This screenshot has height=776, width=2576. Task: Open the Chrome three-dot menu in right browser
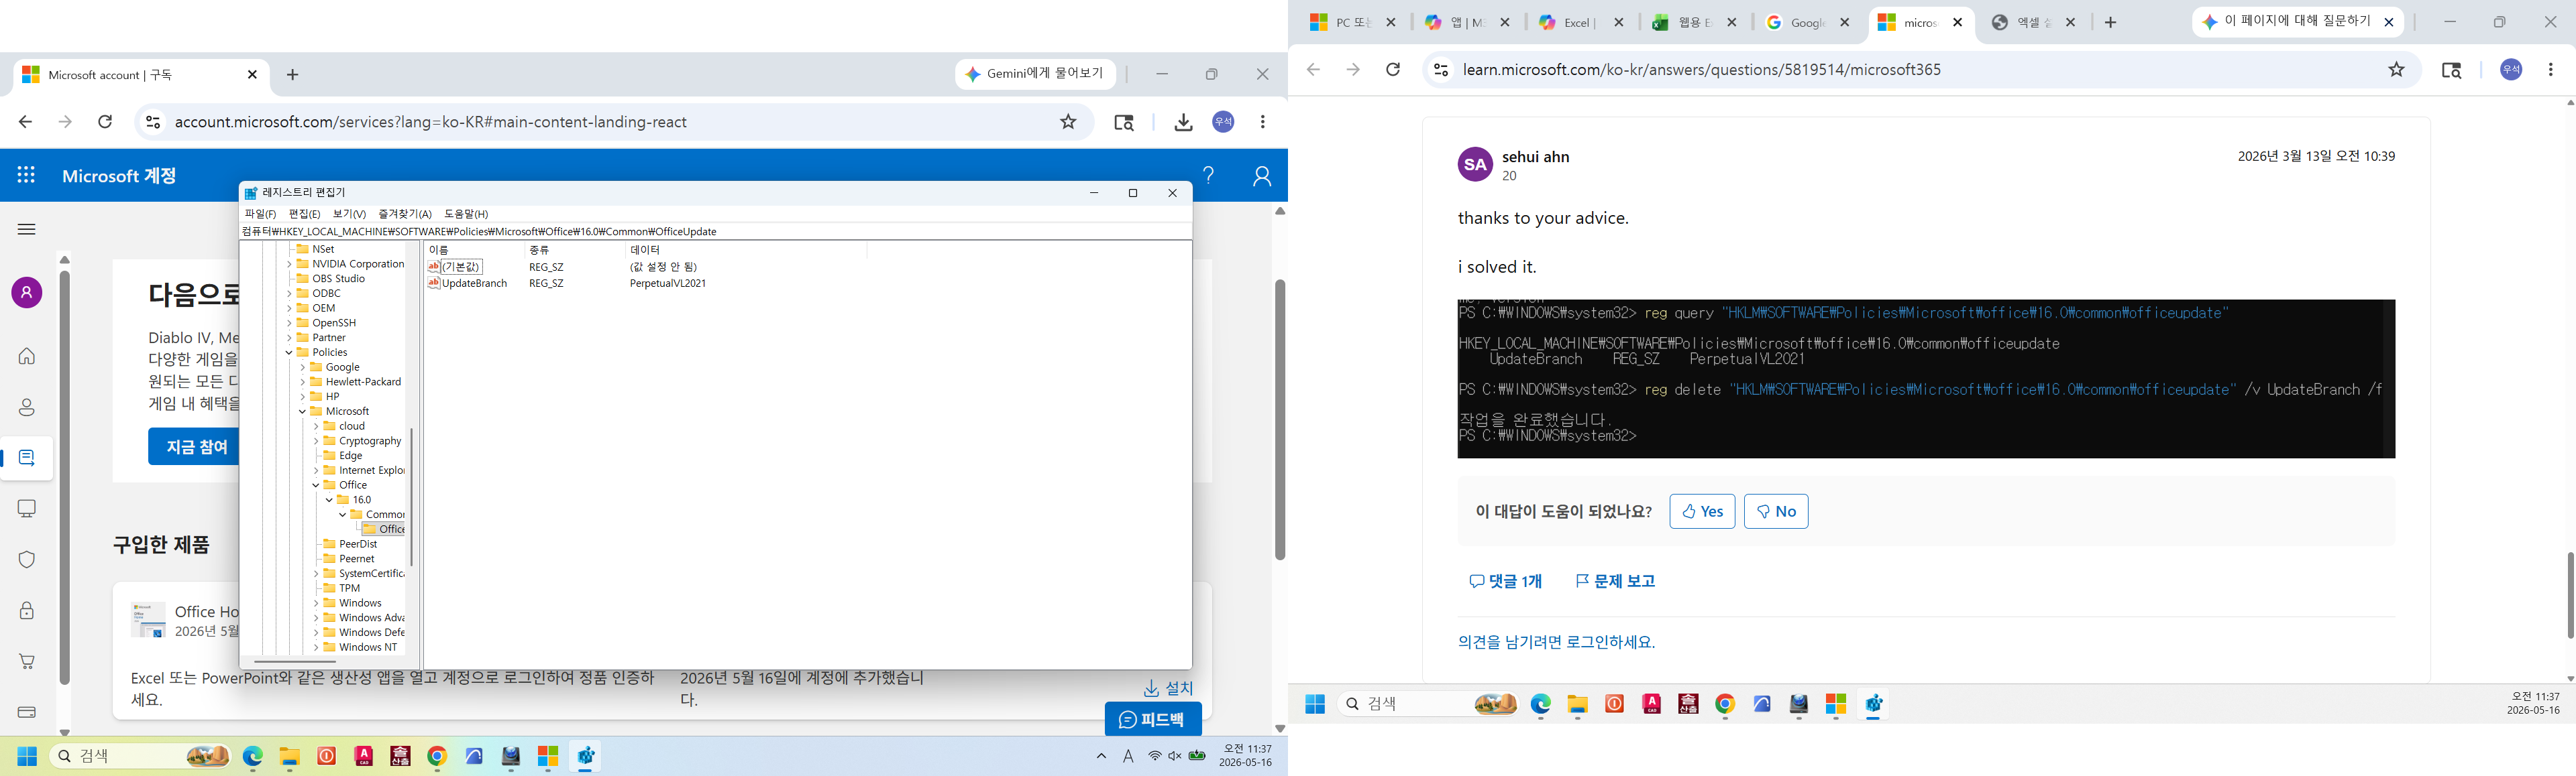pos(2551,70)
